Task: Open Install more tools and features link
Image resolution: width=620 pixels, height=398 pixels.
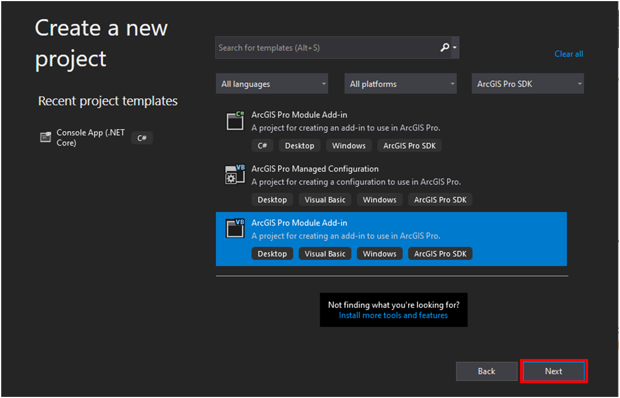Action: pyautogui.click(x=393, y=315)
